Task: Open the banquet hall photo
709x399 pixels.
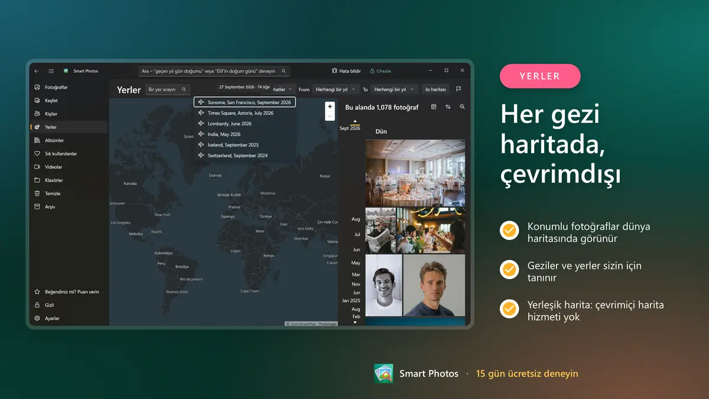Action: (415, 173)
